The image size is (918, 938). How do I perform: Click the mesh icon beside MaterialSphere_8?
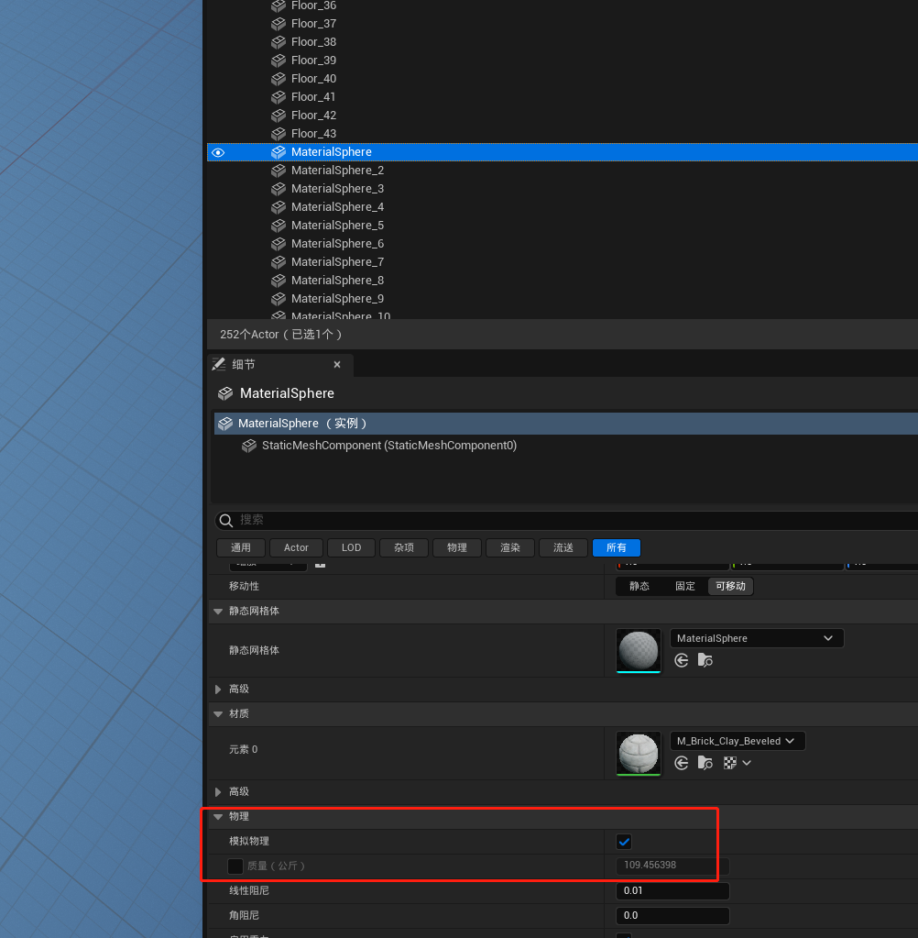coord(279,281)
